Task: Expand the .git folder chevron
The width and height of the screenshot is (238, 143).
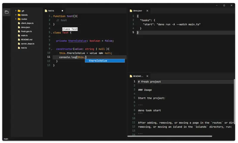Action: (16, 11)
